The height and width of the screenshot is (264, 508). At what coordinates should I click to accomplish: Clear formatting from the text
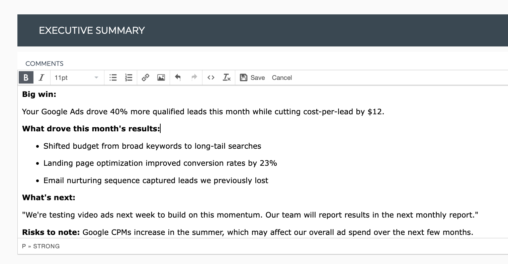pyautogui.click(x=227, y=78)
